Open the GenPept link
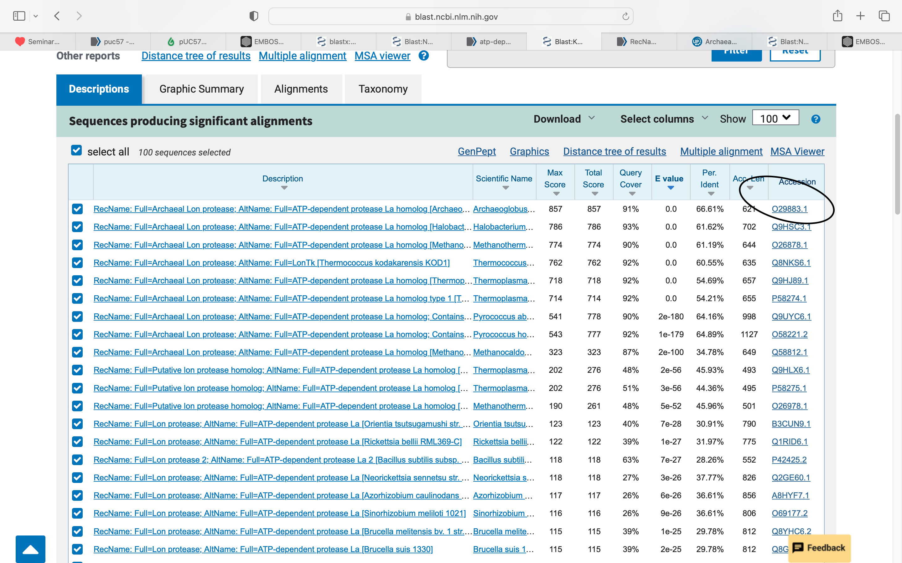The width and height of the screenshot is (902, 563). coord(477,152)
